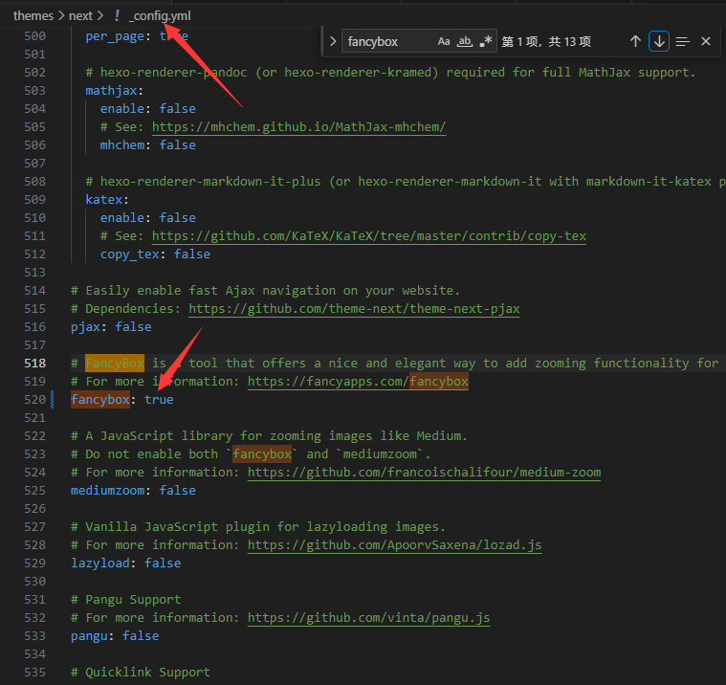Open 'next' breadcrumb segment

coord(80,15)
